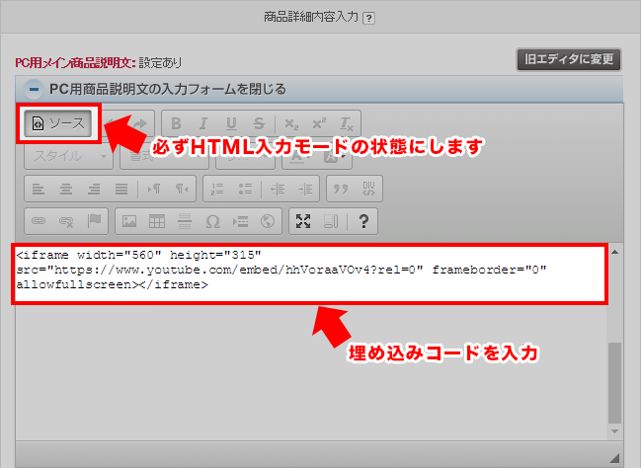Screen dimensions: 641x468
Task: Remove link with unlink icon
Action: [x=66, y=221]
